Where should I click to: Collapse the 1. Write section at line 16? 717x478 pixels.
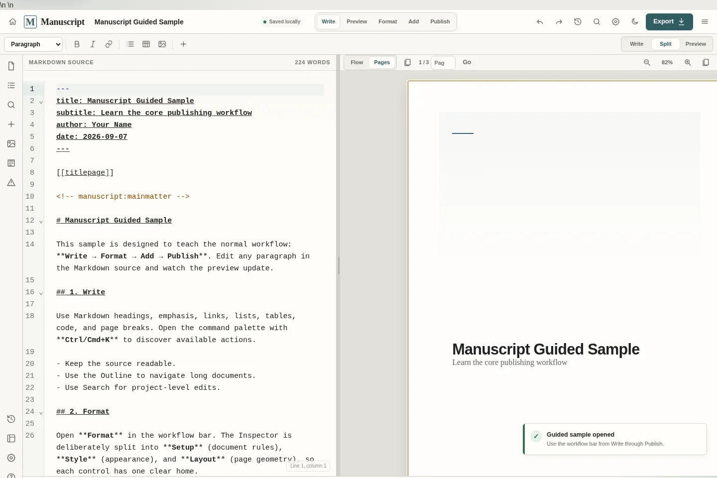[41, 293]
